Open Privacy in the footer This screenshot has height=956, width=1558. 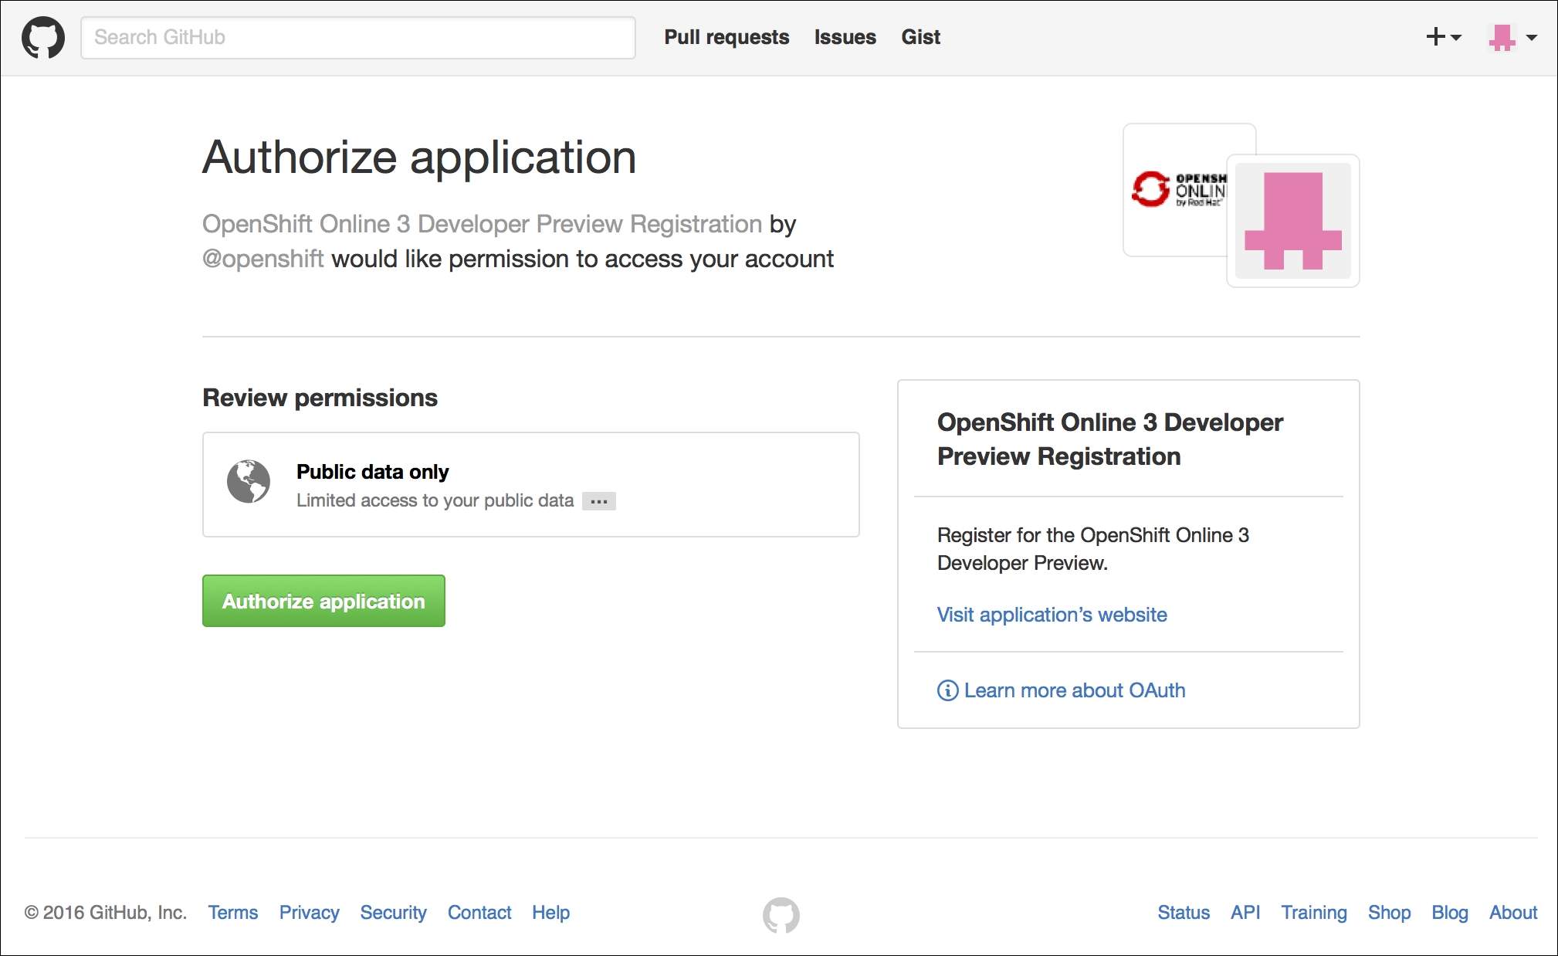tap(309, 912)
